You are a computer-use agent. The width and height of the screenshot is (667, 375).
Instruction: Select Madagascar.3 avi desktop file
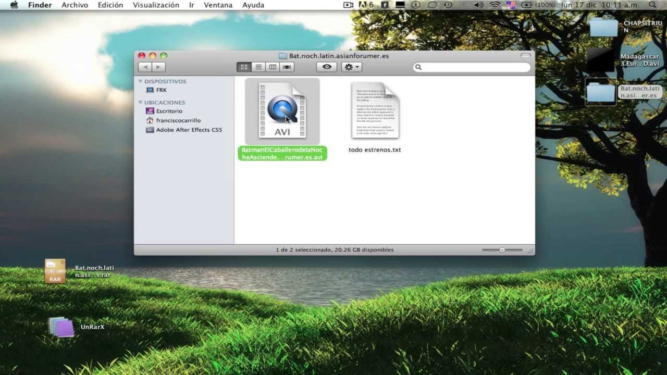click(x=601, y=60)
